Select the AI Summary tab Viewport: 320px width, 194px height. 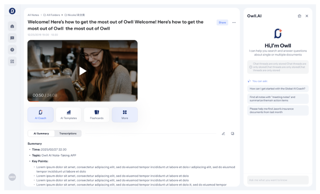(41, 134)
